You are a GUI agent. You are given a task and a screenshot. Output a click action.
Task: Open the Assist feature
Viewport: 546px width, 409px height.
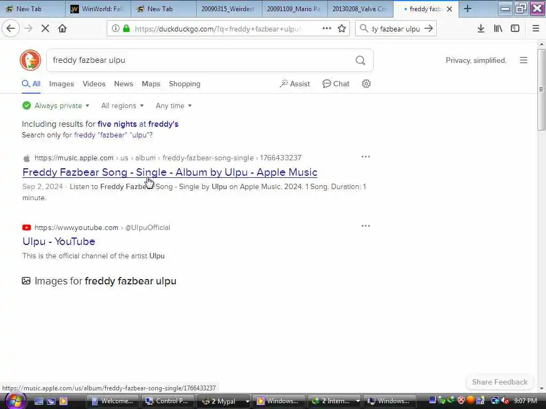294,84
